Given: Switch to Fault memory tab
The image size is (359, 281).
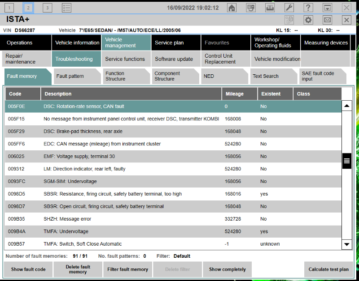Looking at the screenshot, I should click(28, 76).
